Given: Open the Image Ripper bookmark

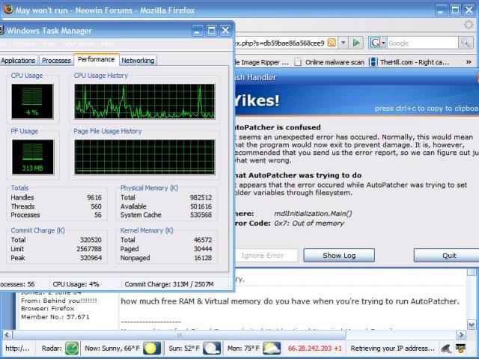Looking at the screenshot, I should [x=261, y=62].
